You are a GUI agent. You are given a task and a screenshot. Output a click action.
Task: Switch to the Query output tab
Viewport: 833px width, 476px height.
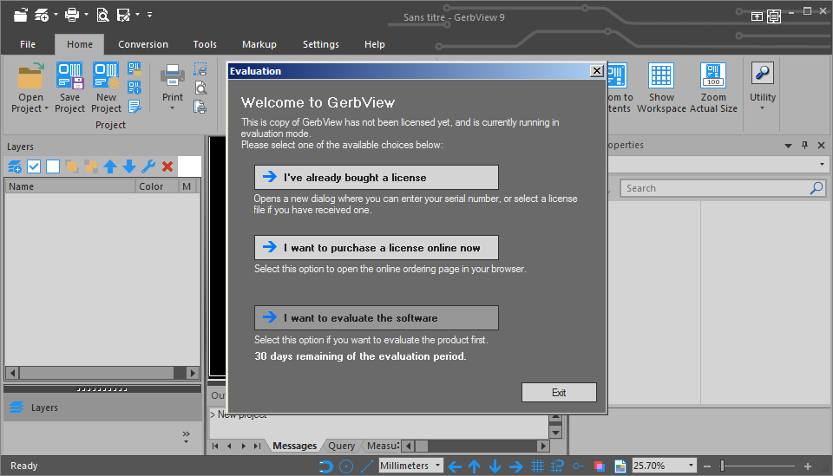[x=341, y=446]
